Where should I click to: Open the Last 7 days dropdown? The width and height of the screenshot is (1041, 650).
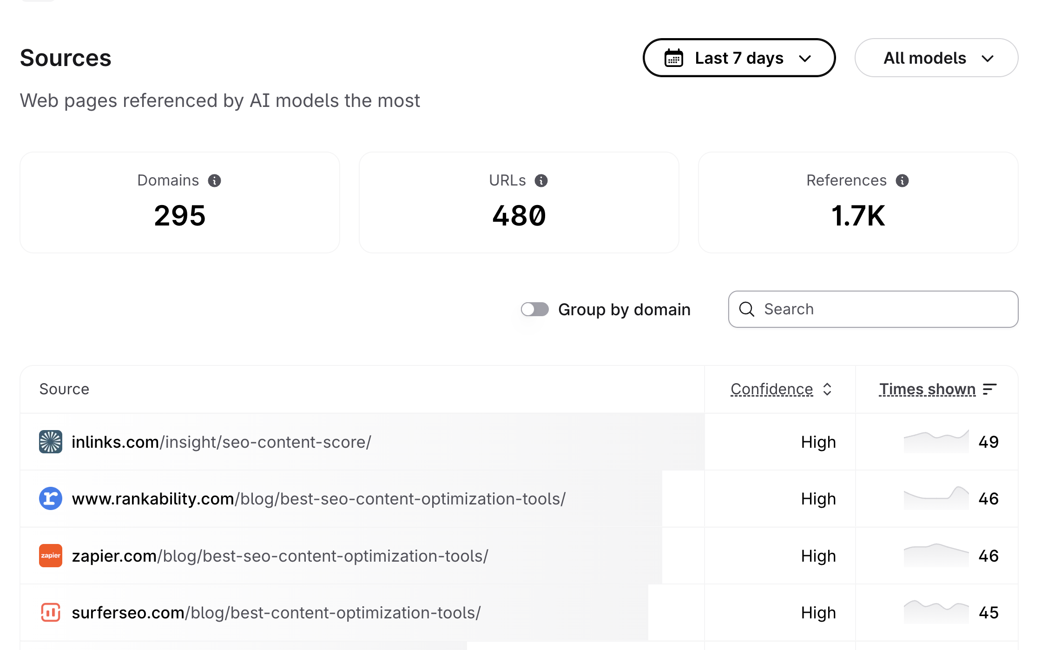tap(739, 58)
